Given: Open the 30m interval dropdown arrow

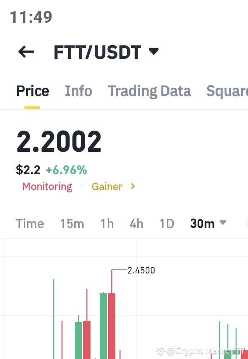Looking at the screenshot, I should 222,223.
